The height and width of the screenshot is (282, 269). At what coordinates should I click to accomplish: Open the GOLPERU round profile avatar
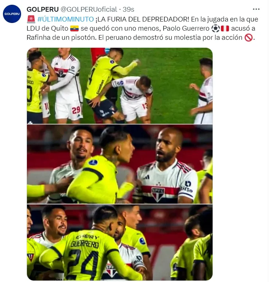[12, 14]
